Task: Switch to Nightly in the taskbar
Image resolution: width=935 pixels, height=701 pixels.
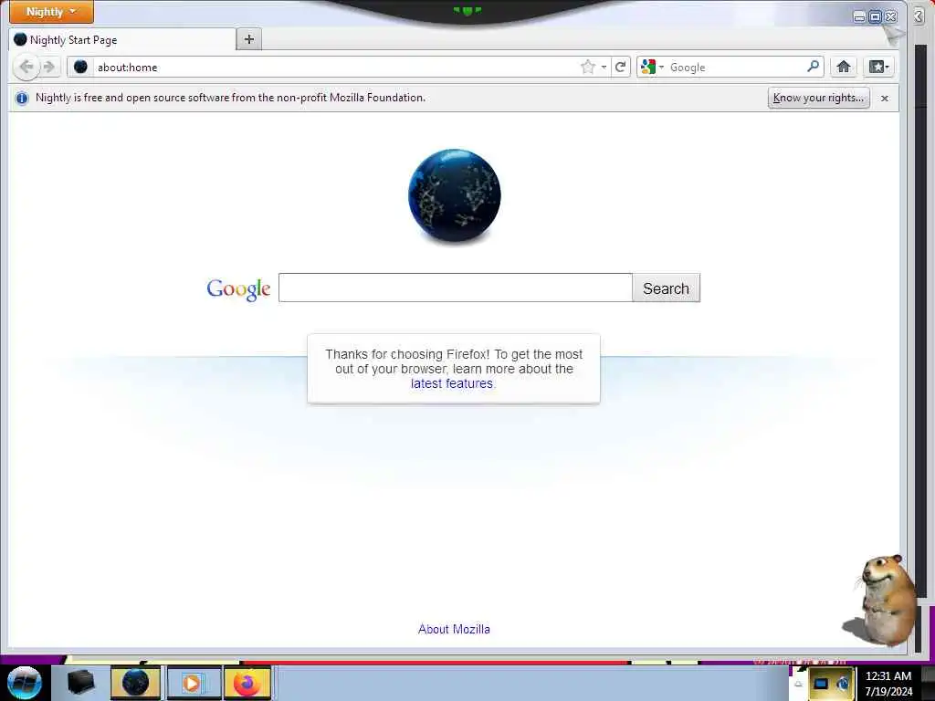Action: click(135, 683)
